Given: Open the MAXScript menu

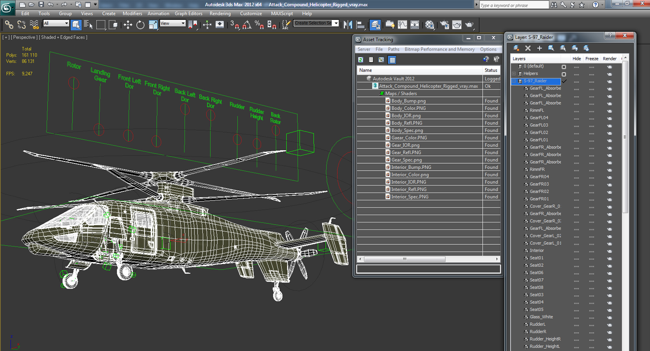Looking at the screenshot, I should point(282,14).
